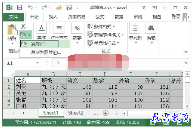Image resolution: width=193 pixels, height=128 pixels.
Task: Switch to the 插入 tab
Action: pos(53,17)
